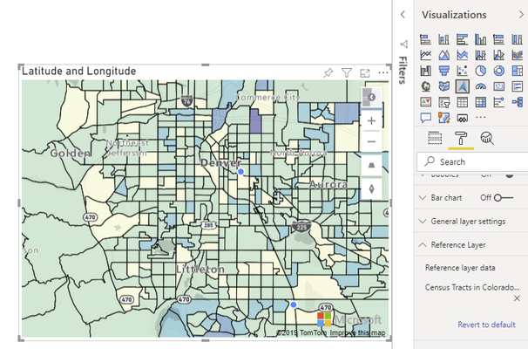Pin the map visual to dashboard
This screenshot has height=349, width=528.
328,72
